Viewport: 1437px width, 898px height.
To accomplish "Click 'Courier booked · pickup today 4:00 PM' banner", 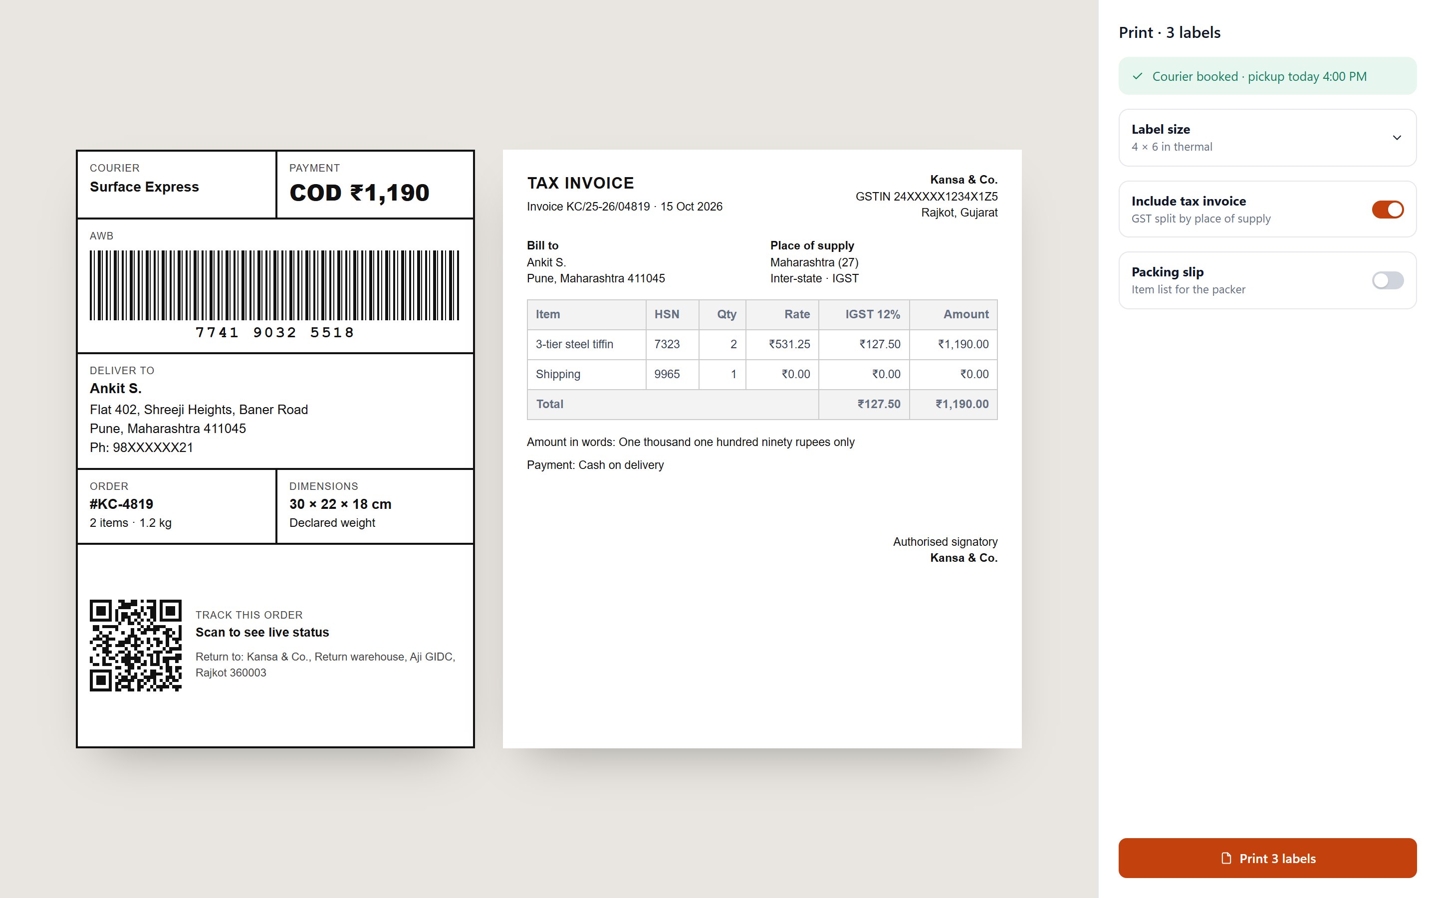I will pos(1267,76).
